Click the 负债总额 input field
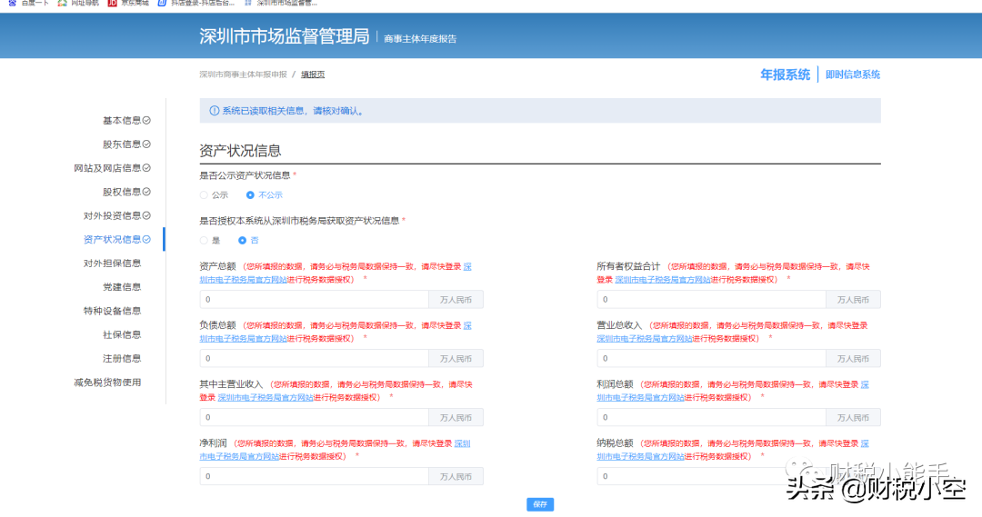 coord(314,358)
